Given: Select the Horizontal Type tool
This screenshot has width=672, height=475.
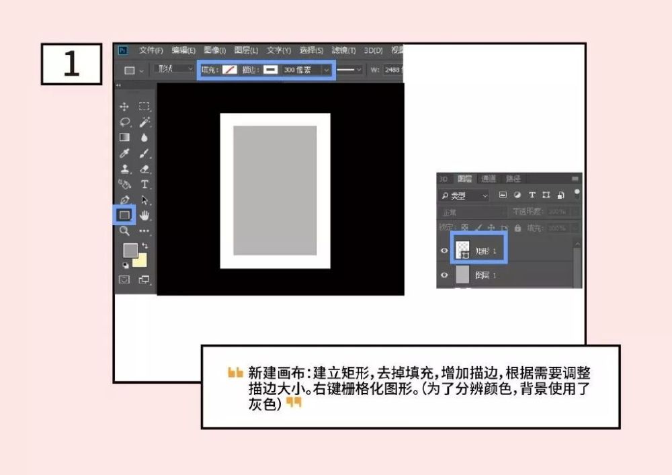Looking at the screenshot, I should click(144, 184).
